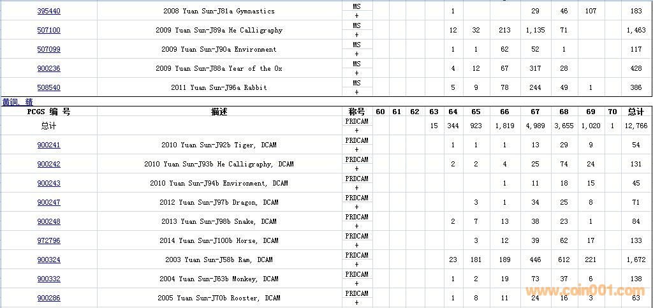Open the 900248 Snake coin link
The height and width of the screenshot is (308, 653).
pos(48,221)
